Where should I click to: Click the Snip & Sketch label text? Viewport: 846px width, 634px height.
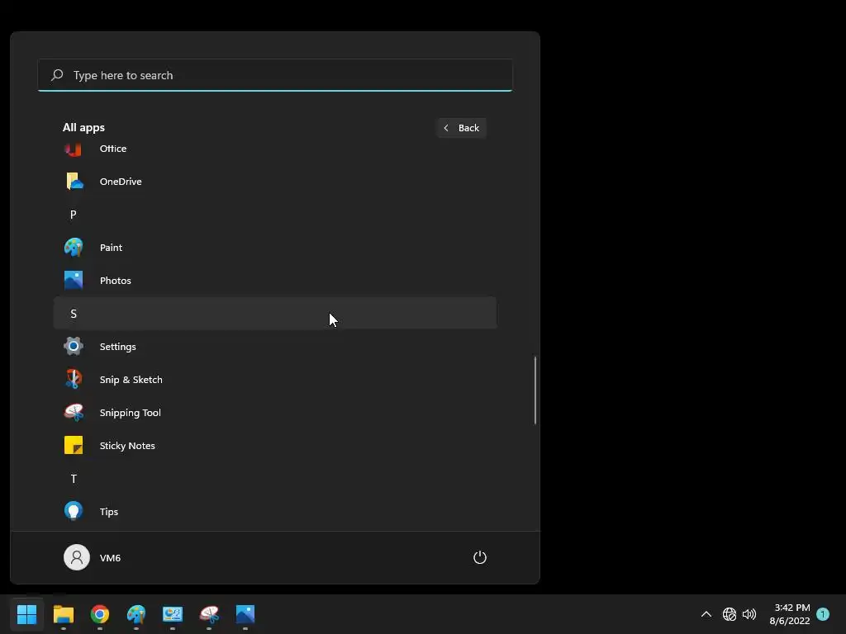(x=131, y=380)
